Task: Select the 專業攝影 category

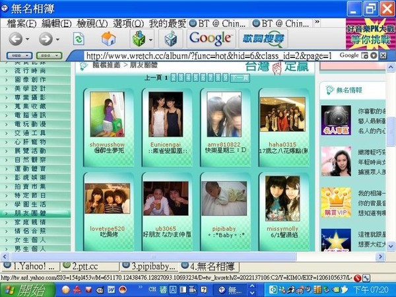Action: (30, 98)
